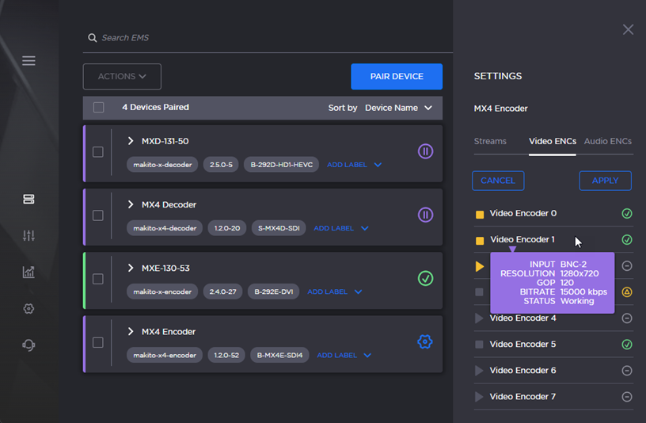Screen dimensions: 646x423
Task: Start Video Encoder 7 with play triangle
Action: coord(479,397)
